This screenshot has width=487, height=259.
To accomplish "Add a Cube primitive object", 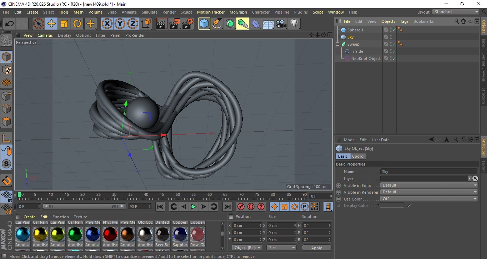I will click(204, 24).
